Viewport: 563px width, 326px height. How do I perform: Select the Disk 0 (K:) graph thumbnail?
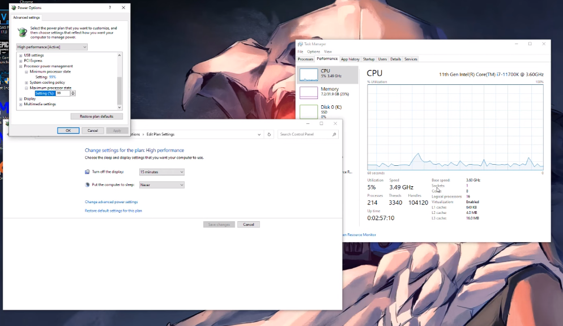[309, 111]
